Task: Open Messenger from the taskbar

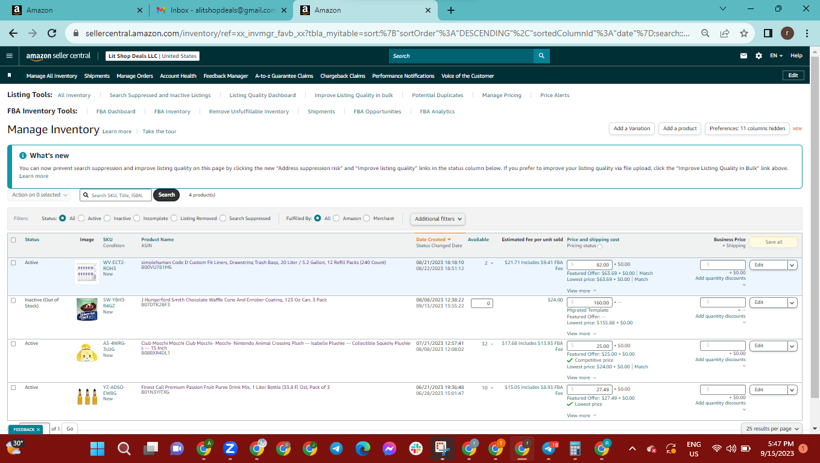Action: (389, 449)
